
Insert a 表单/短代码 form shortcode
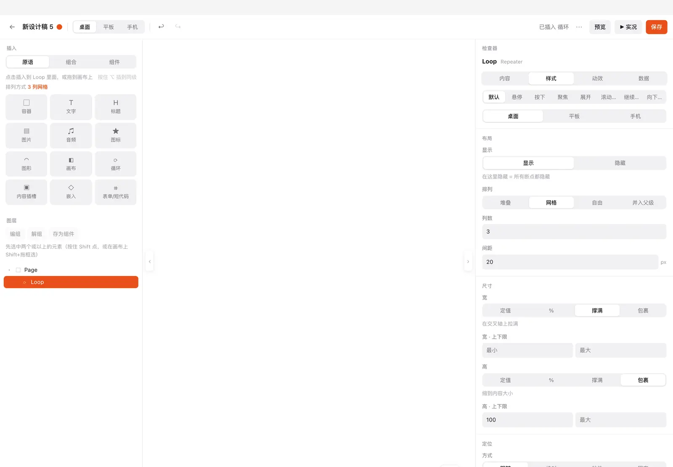116,192
